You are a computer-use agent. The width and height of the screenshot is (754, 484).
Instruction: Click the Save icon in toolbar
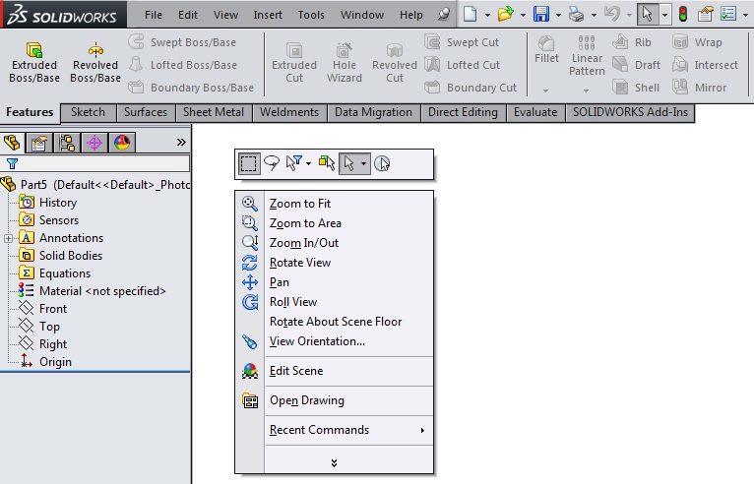[x=540, y=15]
